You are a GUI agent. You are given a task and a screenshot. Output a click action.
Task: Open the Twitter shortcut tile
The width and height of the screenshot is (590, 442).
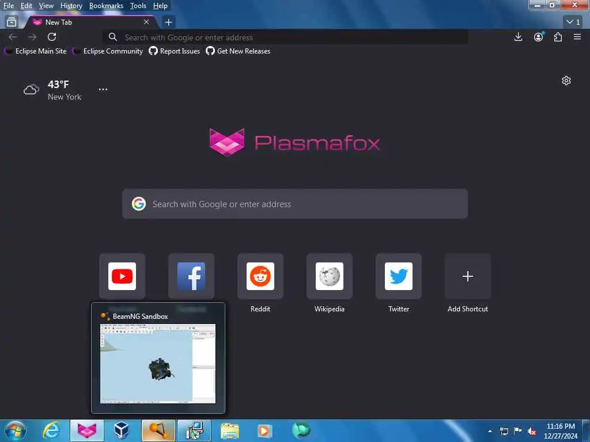(399, 276)
